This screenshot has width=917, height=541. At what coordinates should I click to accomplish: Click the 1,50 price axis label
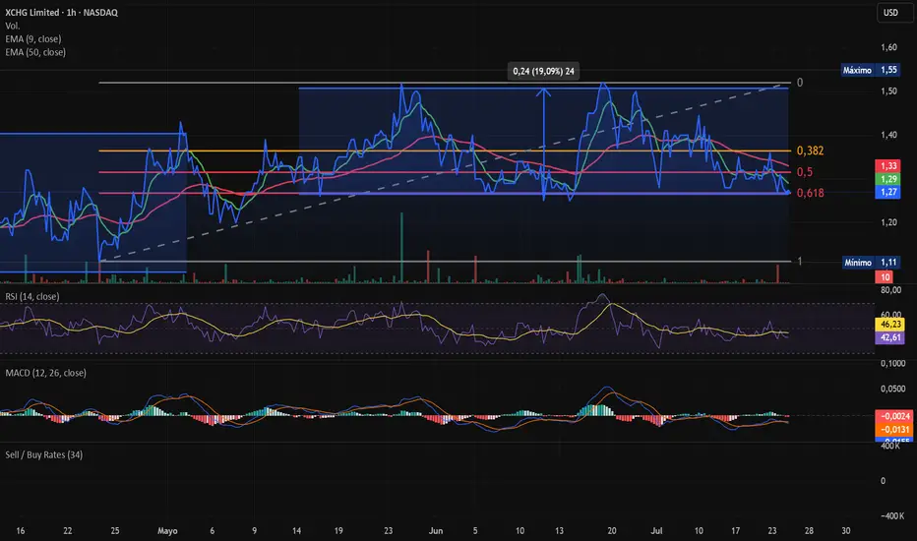[888, 91]
